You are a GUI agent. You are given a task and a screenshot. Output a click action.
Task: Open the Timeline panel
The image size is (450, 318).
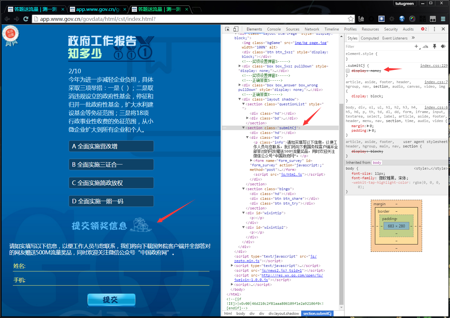point(332,29)
